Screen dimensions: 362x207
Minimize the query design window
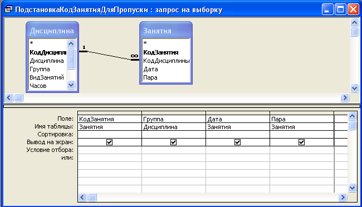point(327,9)
